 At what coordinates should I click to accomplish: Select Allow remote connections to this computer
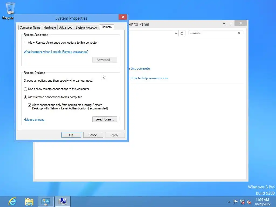click(x=25, y=97)
